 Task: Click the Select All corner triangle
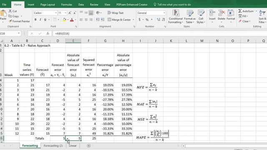pos(2,41)
